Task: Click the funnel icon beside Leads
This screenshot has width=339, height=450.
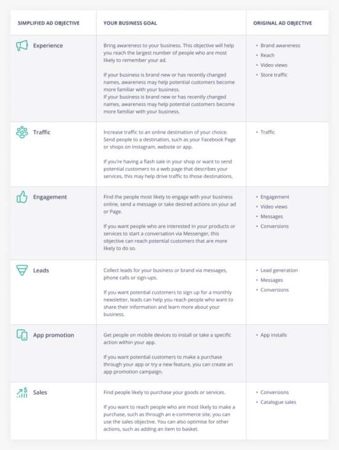Action: [22, 270]
